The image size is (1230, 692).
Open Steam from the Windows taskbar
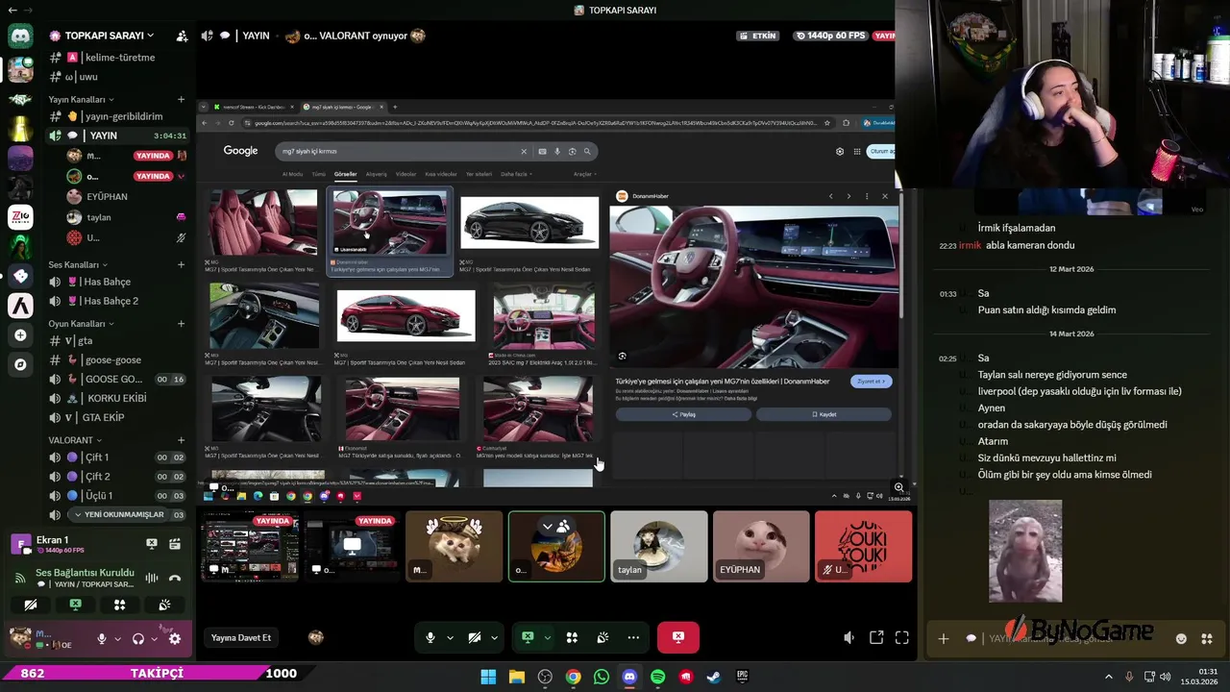tap(714, 677)
